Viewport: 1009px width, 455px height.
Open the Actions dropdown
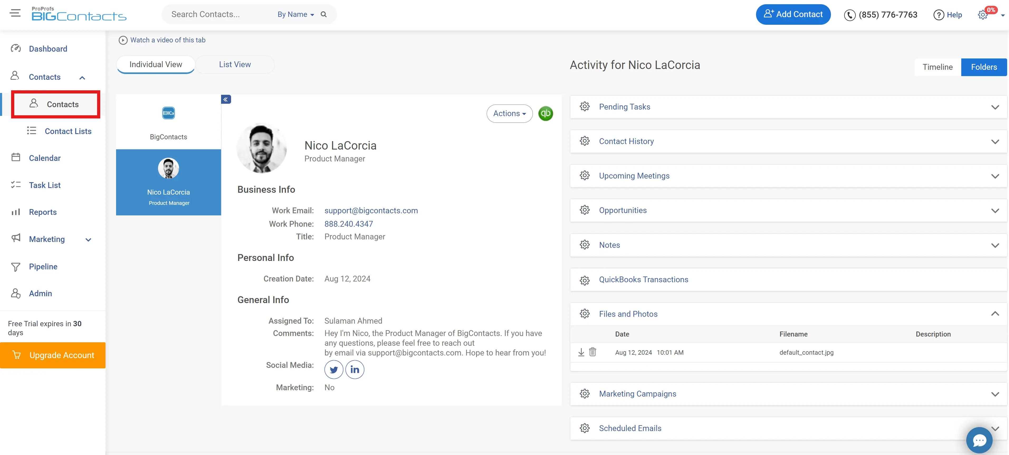pyautogui.click(x=509, y=113)
